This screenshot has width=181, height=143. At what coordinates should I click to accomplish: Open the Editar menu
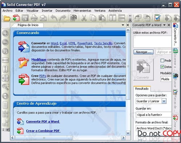point(19,11)
